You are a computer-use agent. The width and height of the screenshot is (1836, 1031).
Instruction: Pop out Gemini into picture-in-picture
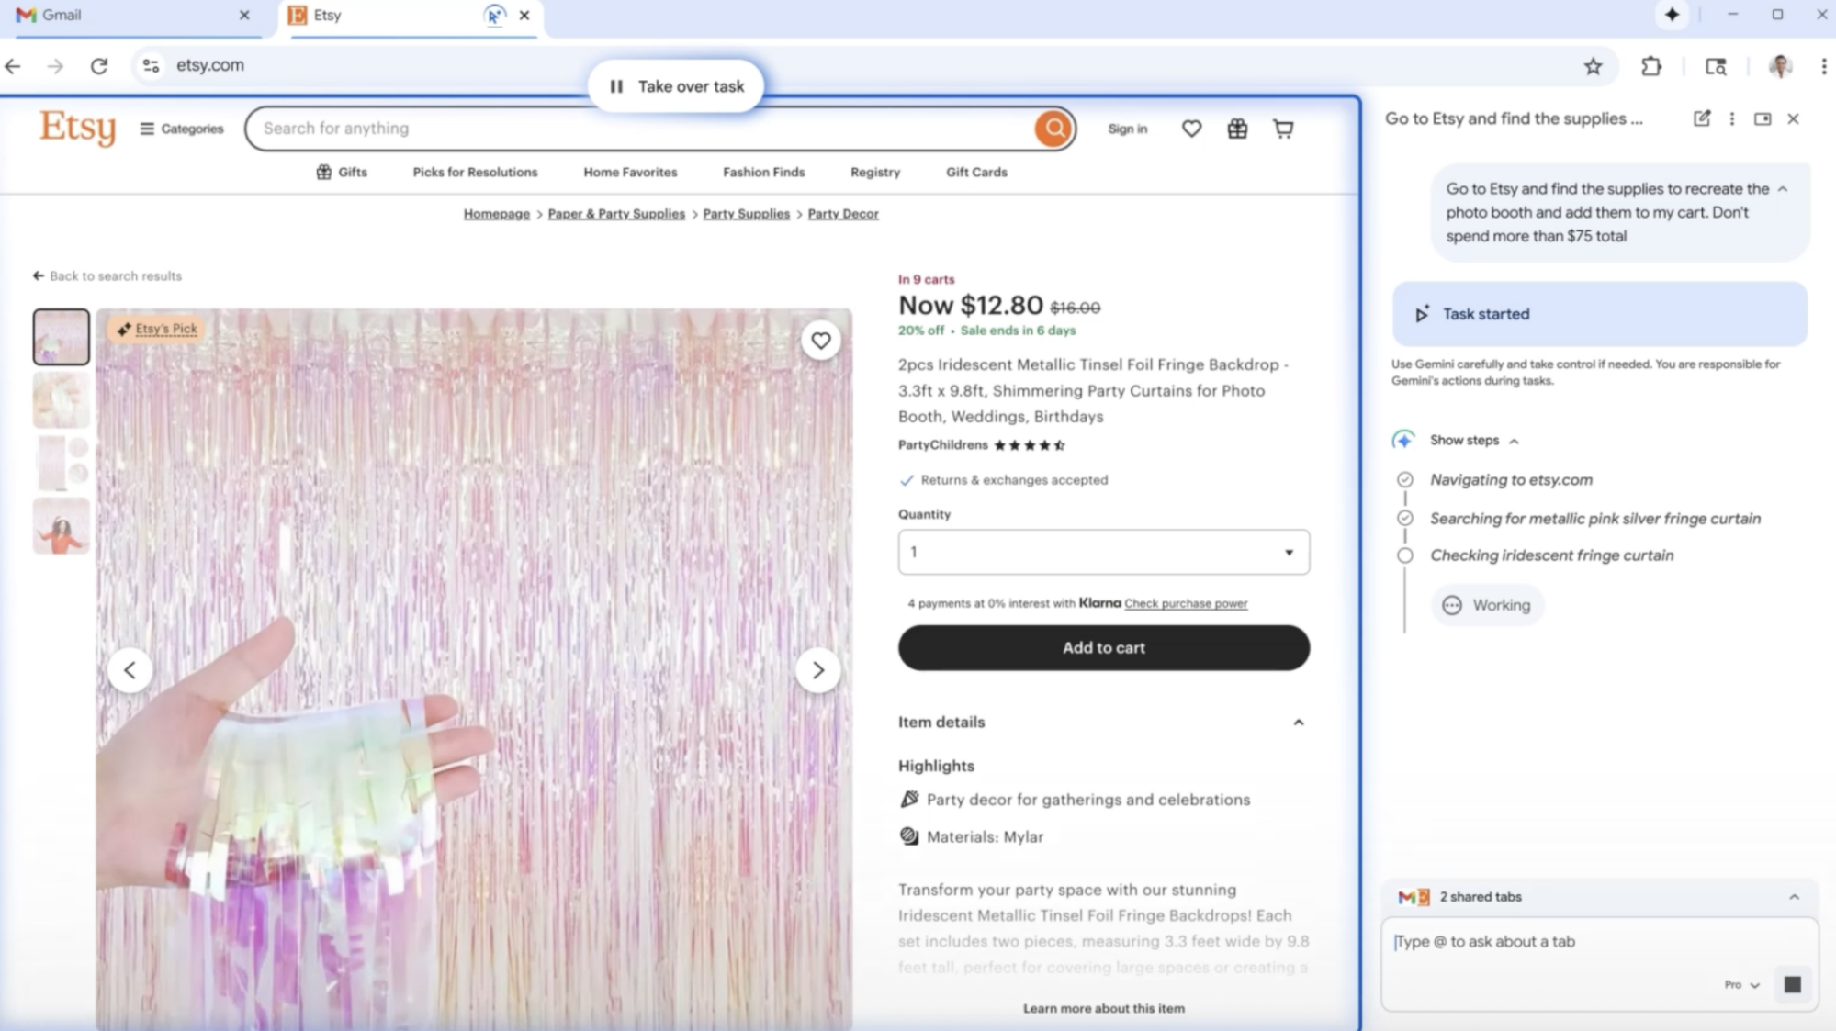click(1763, 118)
